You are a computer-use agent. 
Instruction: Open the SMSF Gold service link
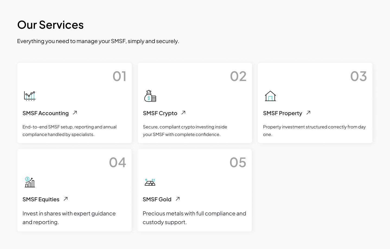point(157,199)
